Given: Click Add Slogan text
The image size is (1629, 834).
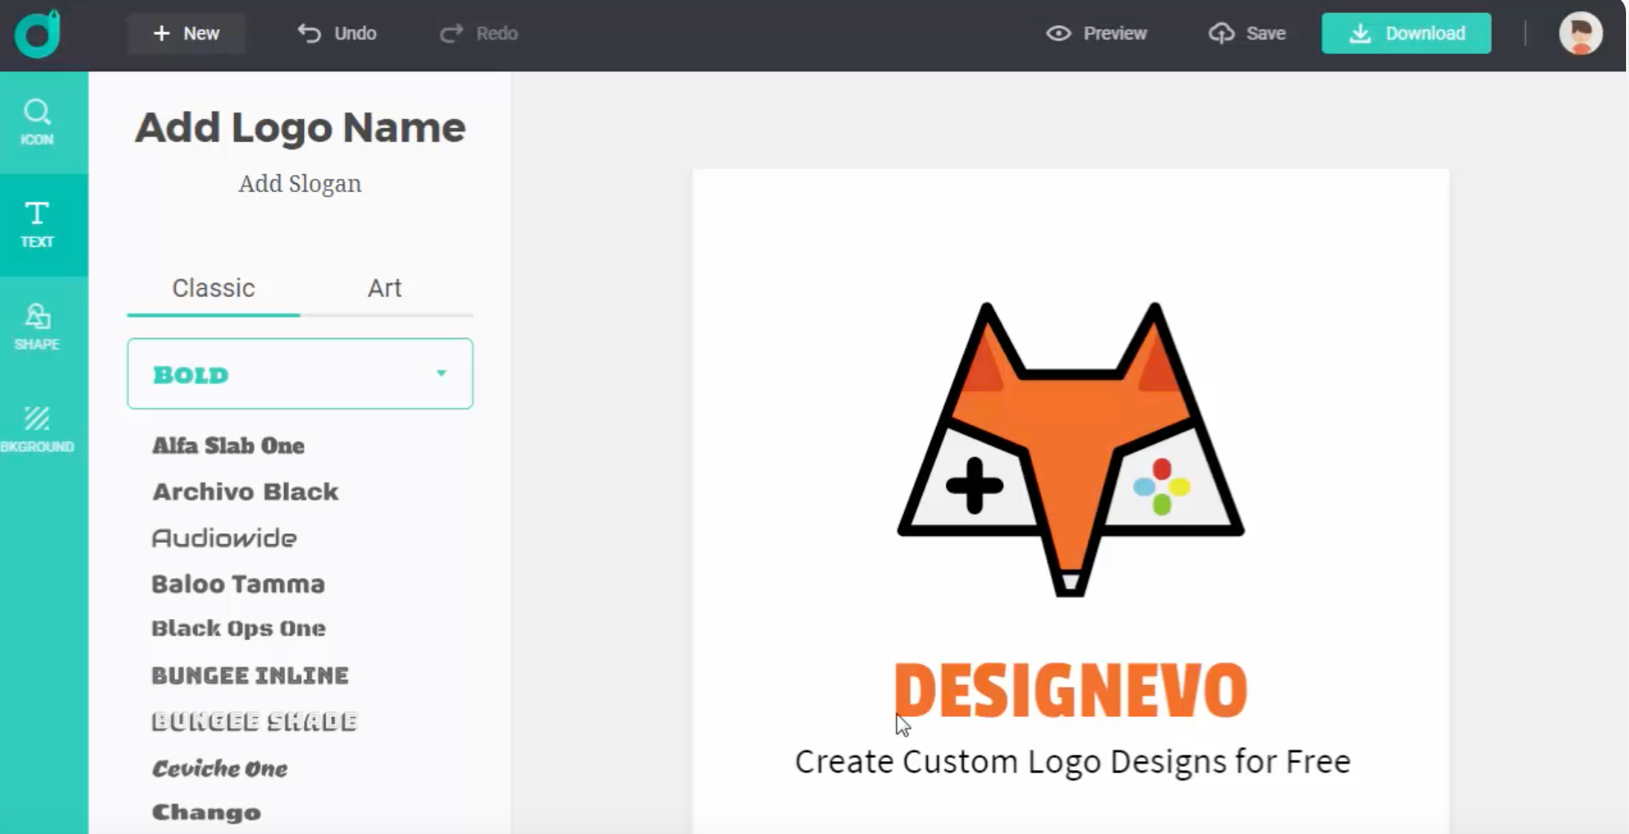Looking at the screenshot, I should pos(299,183).
